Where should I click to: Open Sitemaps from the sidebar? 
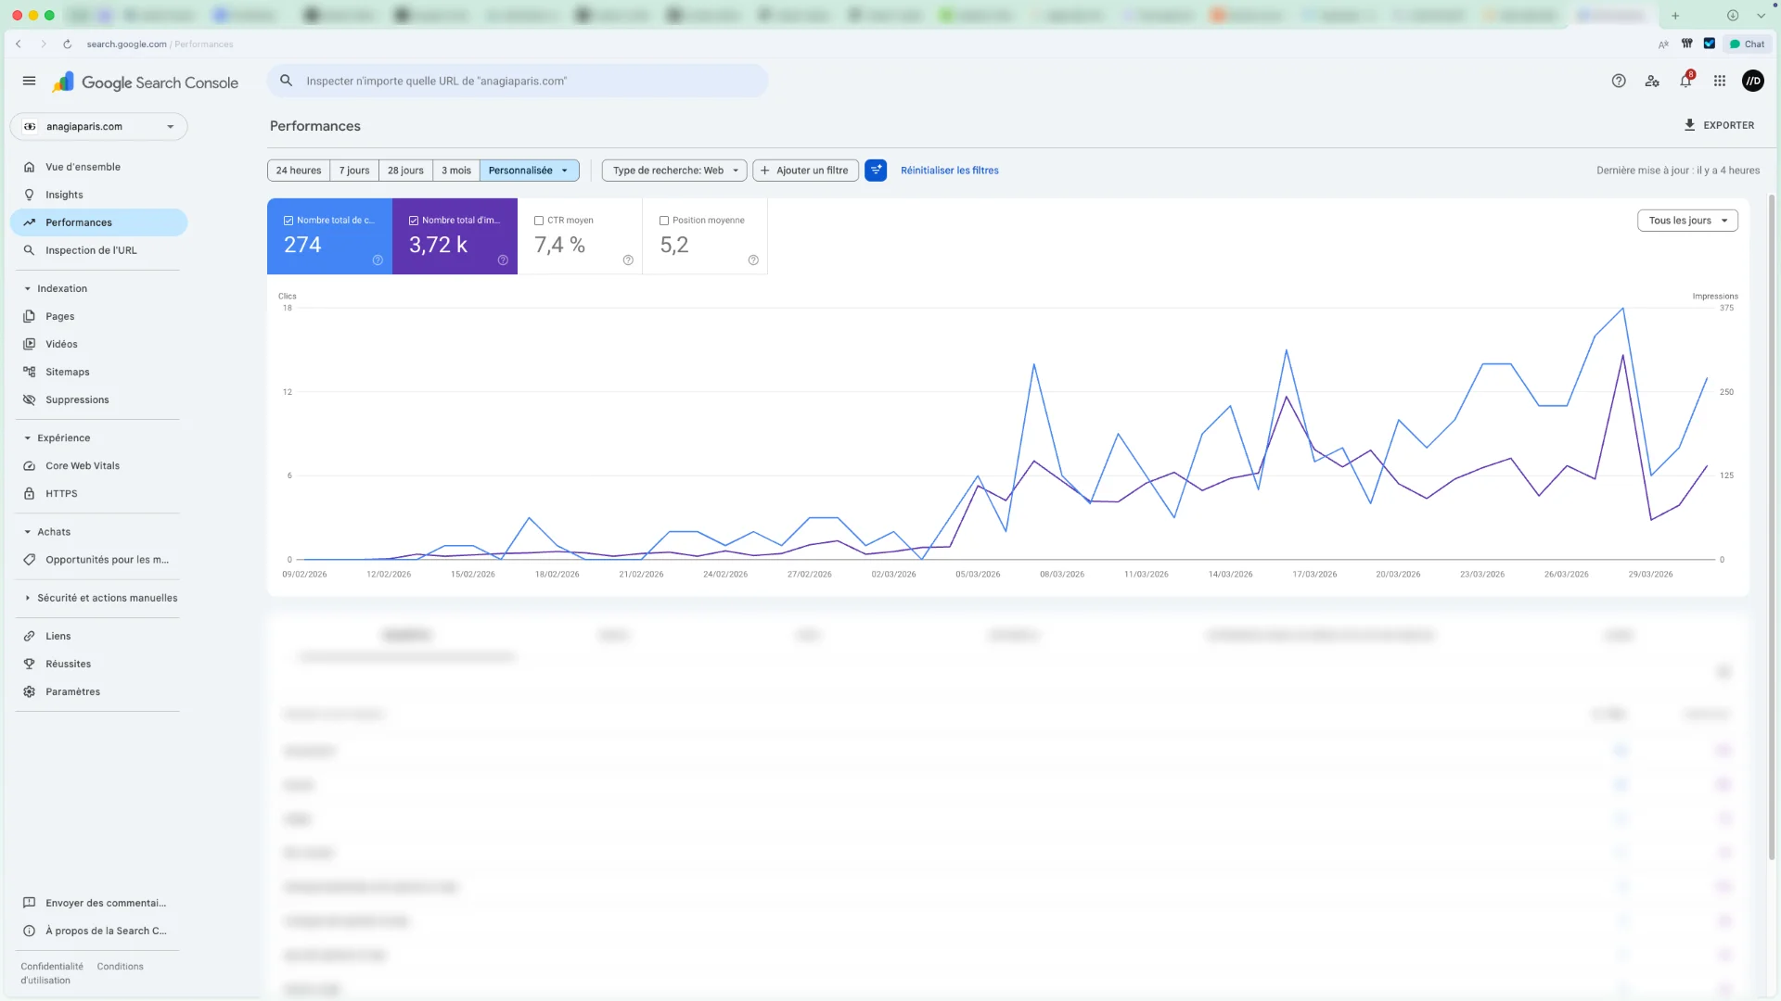coord(29,372)
